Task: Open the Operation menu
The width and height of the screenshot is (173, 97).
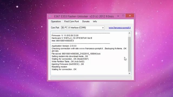Action: [x=56, y=22]
